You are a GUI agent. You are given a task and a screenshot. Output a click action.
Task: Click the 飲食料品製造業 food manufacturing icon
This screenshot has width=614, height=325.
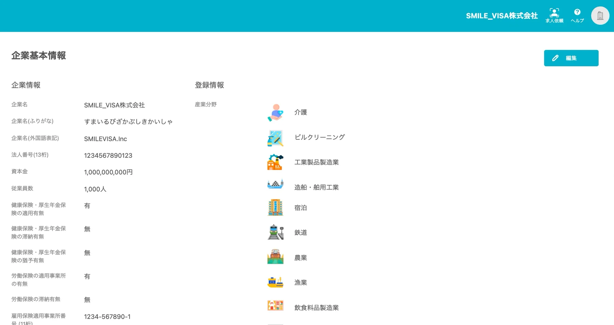tap(275, 306)
